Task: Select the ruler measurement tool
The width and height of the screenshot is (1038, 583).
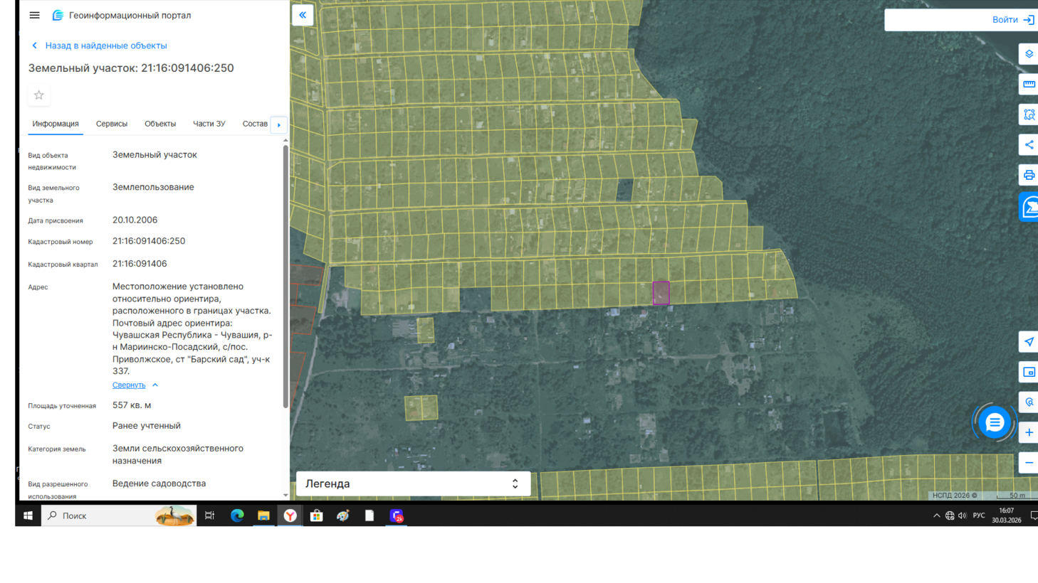Action: pyautogui.click(x=1029, y=85)
